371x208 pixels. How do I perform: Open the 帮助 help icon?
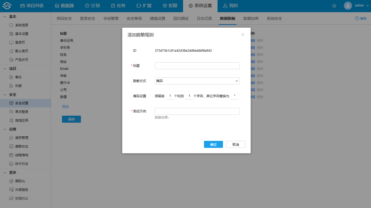356,18
